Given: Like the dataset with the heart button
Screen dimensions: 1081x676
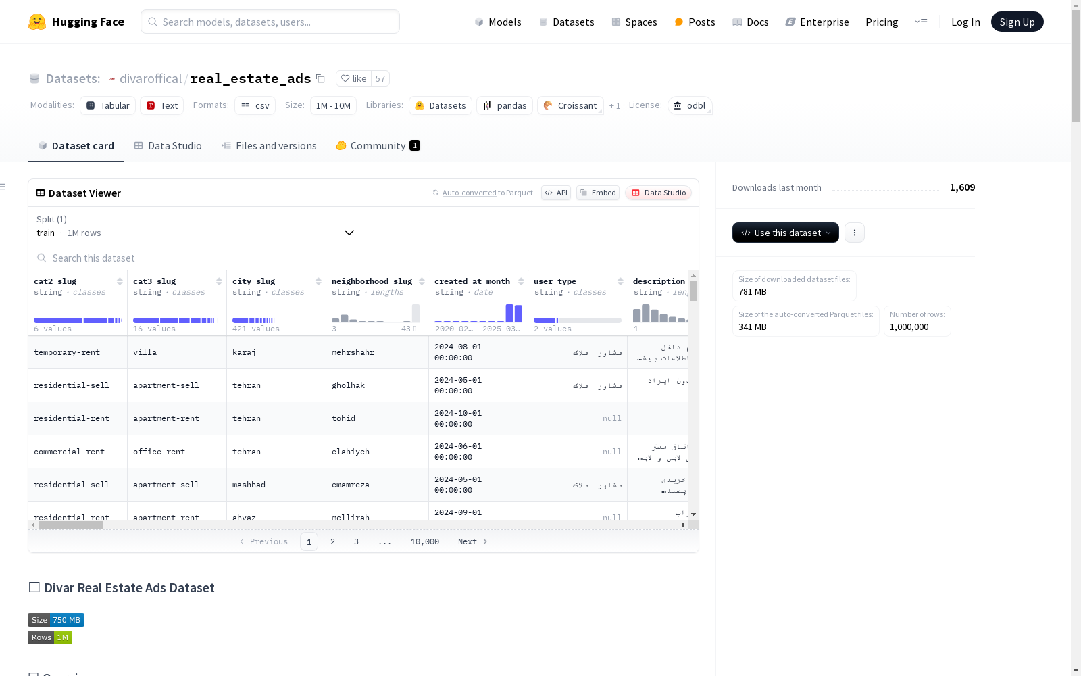Looking at the screenshot, I should (353, 79).
